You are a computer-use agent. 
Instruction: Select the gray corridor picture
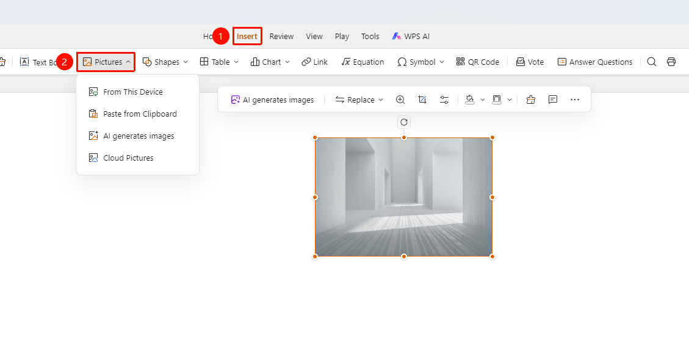404,197
